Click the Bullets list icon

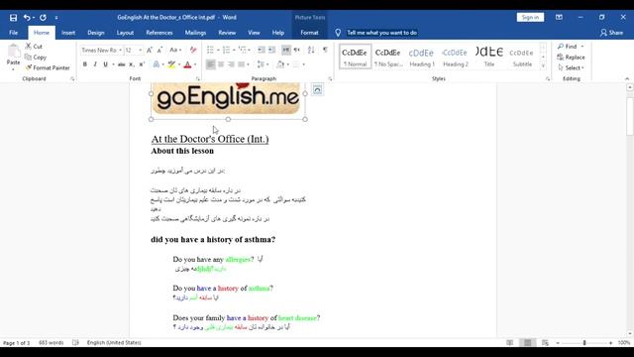pyautogui.click(x=210, y=50)
